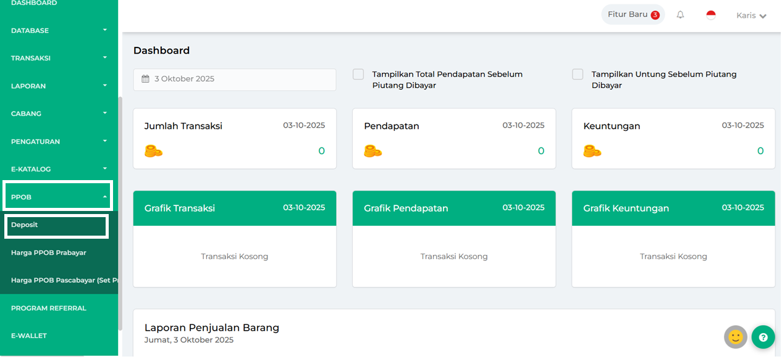
Task: Open PROGRAM REFERRAL in the sidebar
Action: click(49, 308)
